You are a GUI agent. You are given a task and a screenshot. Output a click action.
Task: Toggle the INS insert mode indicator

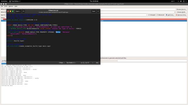click(97, 63)
